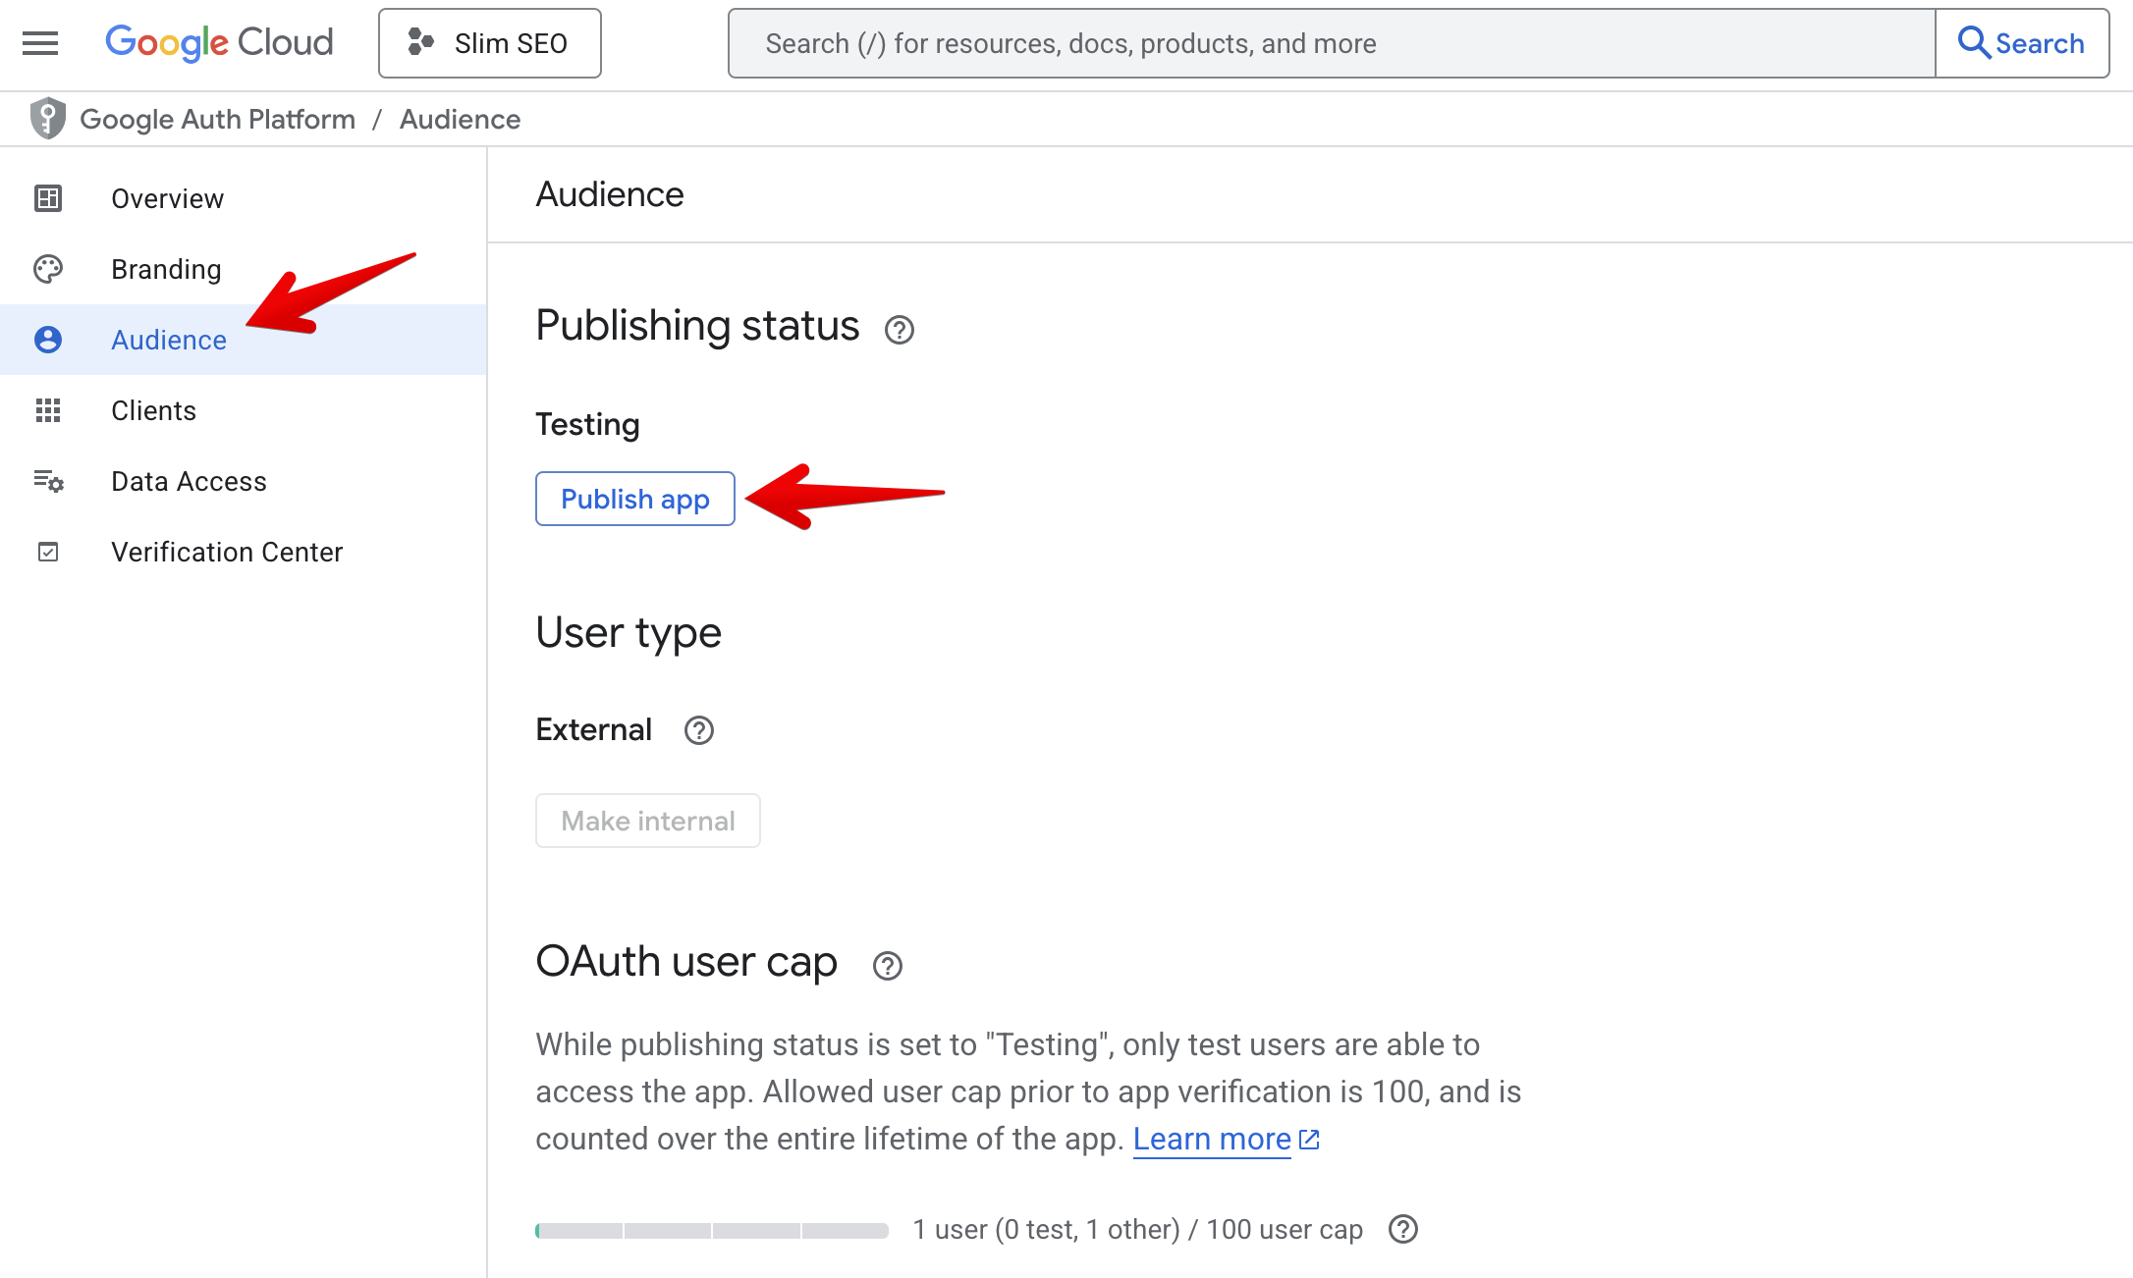Click the Publish app button

pyautogui.click(x=634, y=499)
